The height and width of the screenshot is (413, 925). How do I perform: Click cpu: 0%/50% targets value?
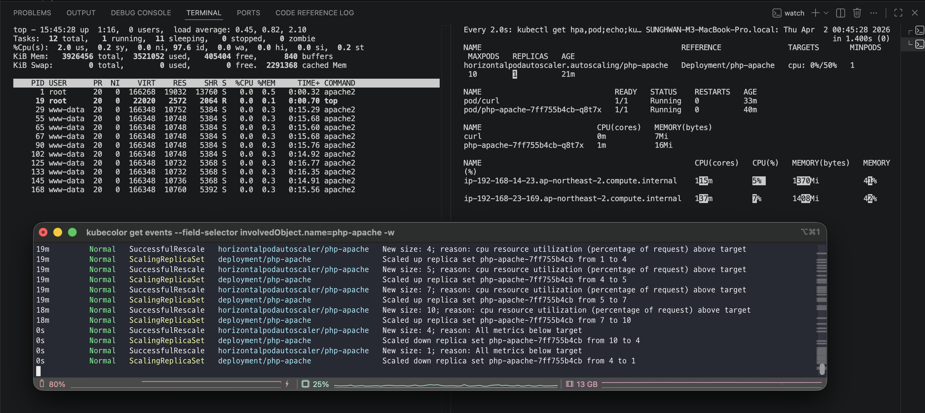click(812, 65)
